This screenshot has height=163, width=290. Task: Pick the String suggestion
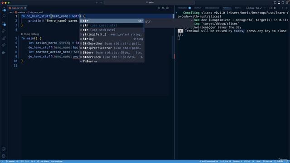[x=112, y=39]
